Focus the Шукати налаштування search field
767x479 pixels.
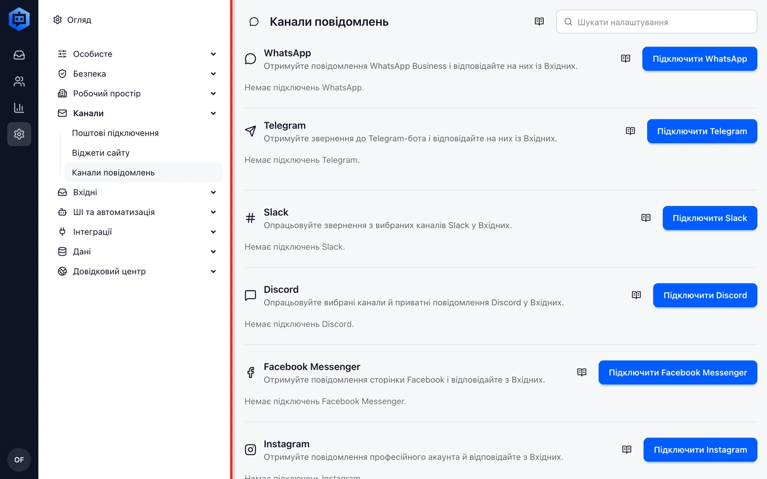pyautogui.click(x=657, y=22)
